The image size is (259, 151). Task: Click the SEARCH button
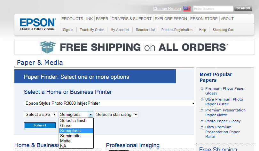243,8
